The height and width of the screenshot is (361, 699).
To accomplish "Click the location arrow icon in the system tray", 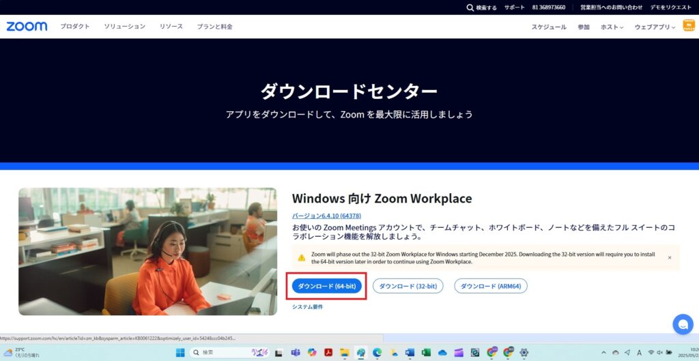I will pos(627,353).
